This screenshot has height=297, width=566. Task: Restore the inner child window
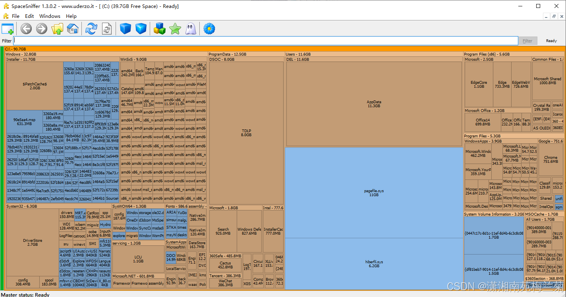[x=554, y=16]
